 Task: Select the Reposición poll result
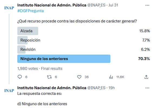[83, 40]
